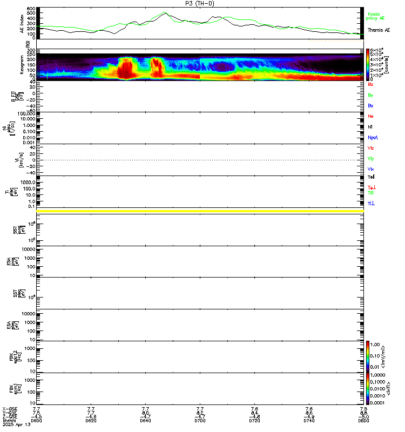Click the 0620 time axis label
Image resolution: width=405 pixels, height=432 pixels.
[91, 421]
